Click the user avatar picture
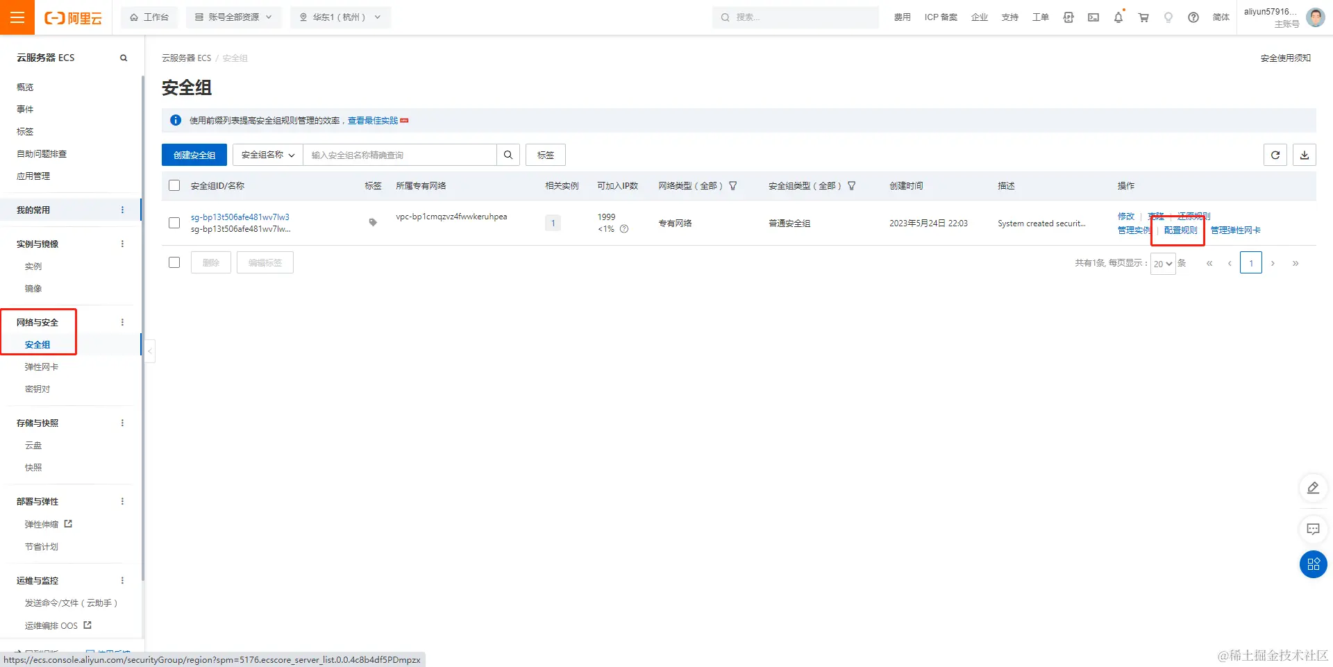Image resolution: width=1333 pixels, height=667 pixels. [1316, 17]
